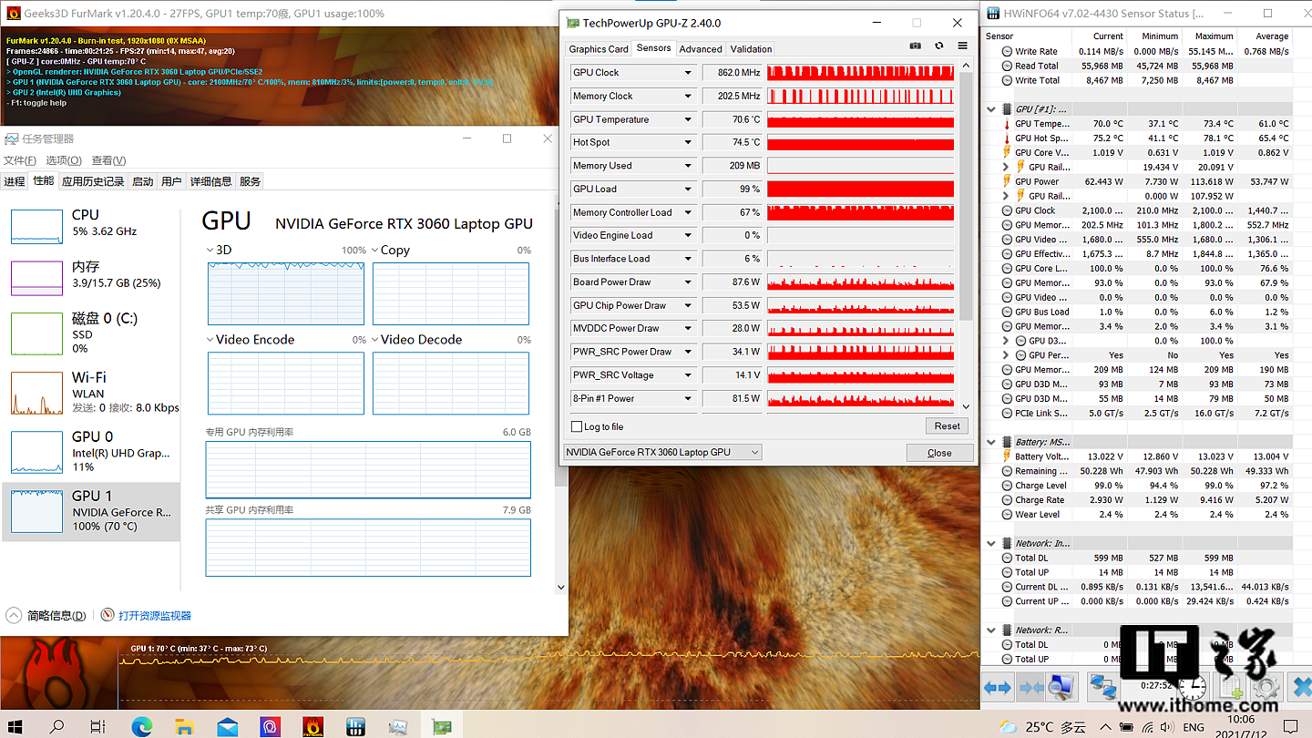
Task: Take a GPU-Z screenshot with camera icon
Action: [x=915, y=46]
